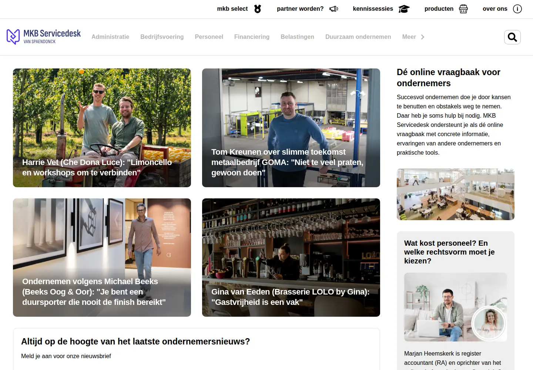Viewport: 533px width, 370px height.
Task: Click the MKB Servicedesk logo
Action: tap(44, 37)
